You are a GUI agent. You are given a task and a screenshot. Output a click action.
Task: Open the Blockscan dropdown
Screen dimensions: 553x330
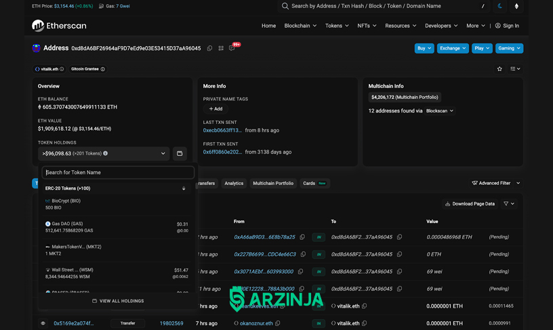[x=439, y=110]
